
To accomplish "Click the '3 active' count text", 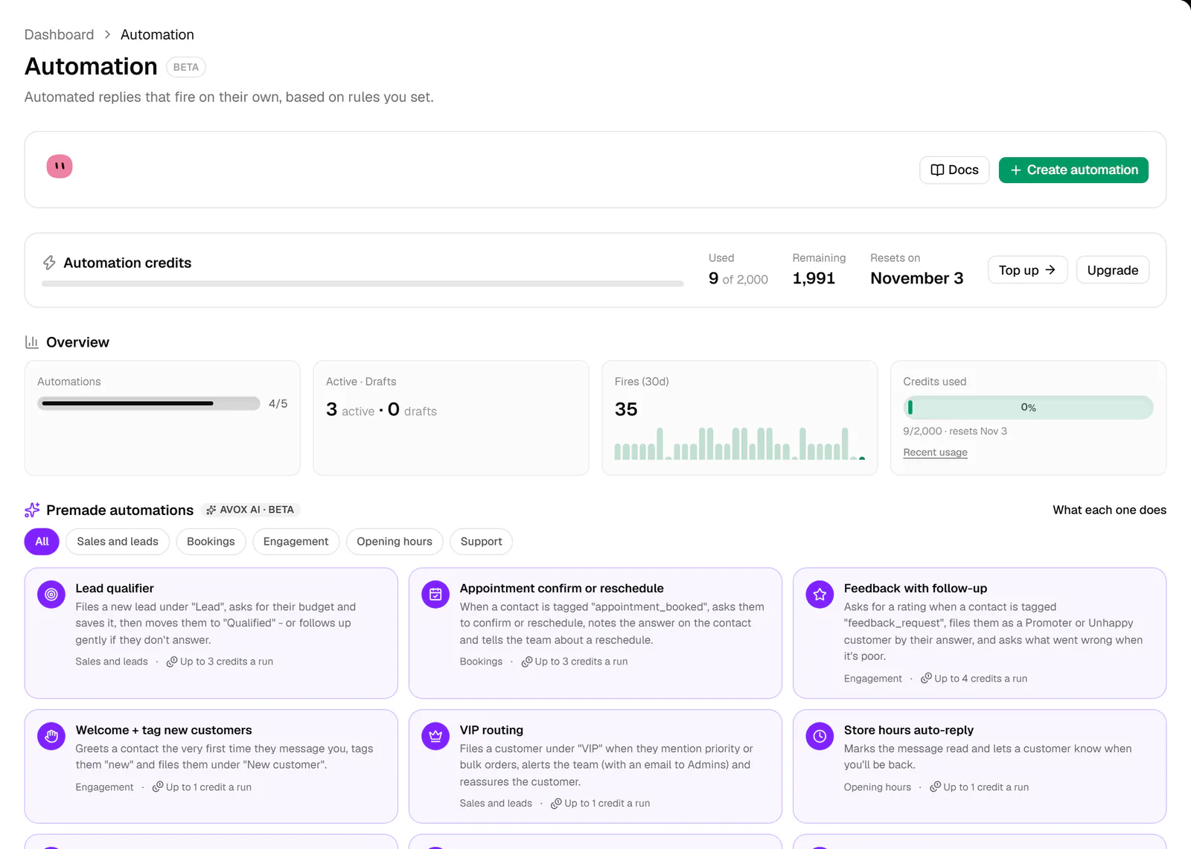I will (351, 410).
